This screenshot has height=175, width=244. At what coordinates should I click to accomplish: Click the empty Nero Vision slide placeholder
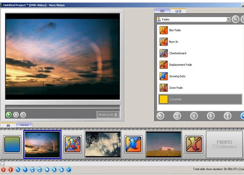[224, 144]
